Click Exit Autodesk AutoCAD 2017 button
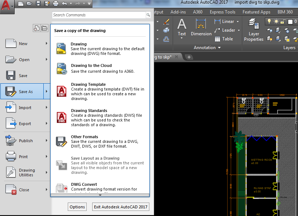Viewport: 298px width, 216px height. 121,207
